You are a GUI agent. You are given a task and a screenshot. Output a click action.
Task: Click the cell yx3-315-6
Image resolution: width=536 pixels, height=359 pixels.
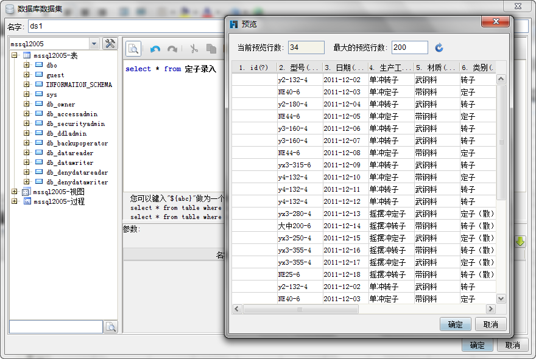click(x=300, y=165)
